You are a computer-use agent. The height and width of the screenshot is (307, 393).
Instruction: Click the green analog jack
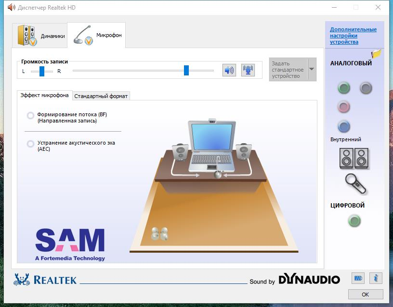pyautogui.click(x=343, y=88)
